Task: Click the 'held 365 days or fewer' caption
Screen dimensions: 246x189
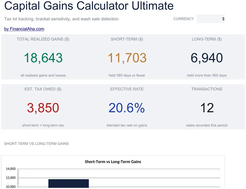Action: coord(127,75)
